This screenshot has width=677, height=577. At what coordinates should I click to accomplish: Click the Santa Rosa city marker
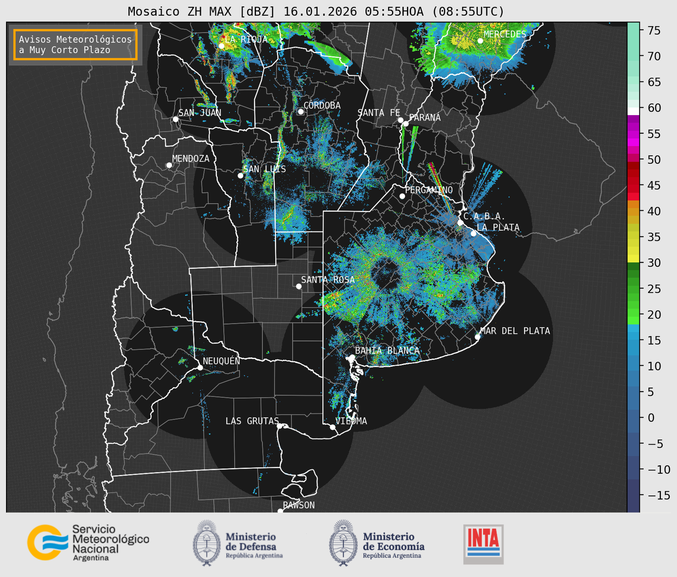click(x=299, y=286)
